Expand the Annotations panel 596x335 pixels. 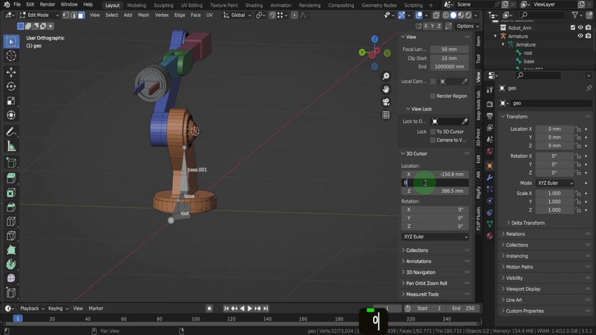click(x=418, y=261)
